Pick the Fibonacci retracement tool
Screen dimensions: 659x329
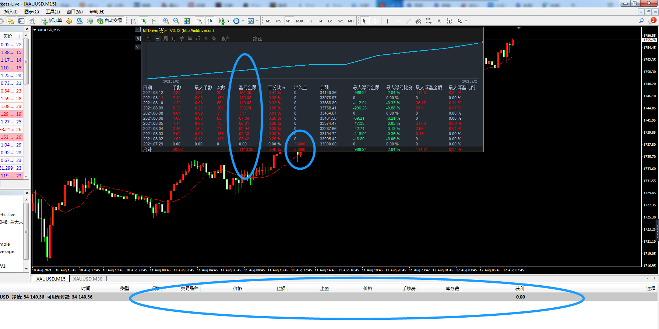(x=429, y=21)
